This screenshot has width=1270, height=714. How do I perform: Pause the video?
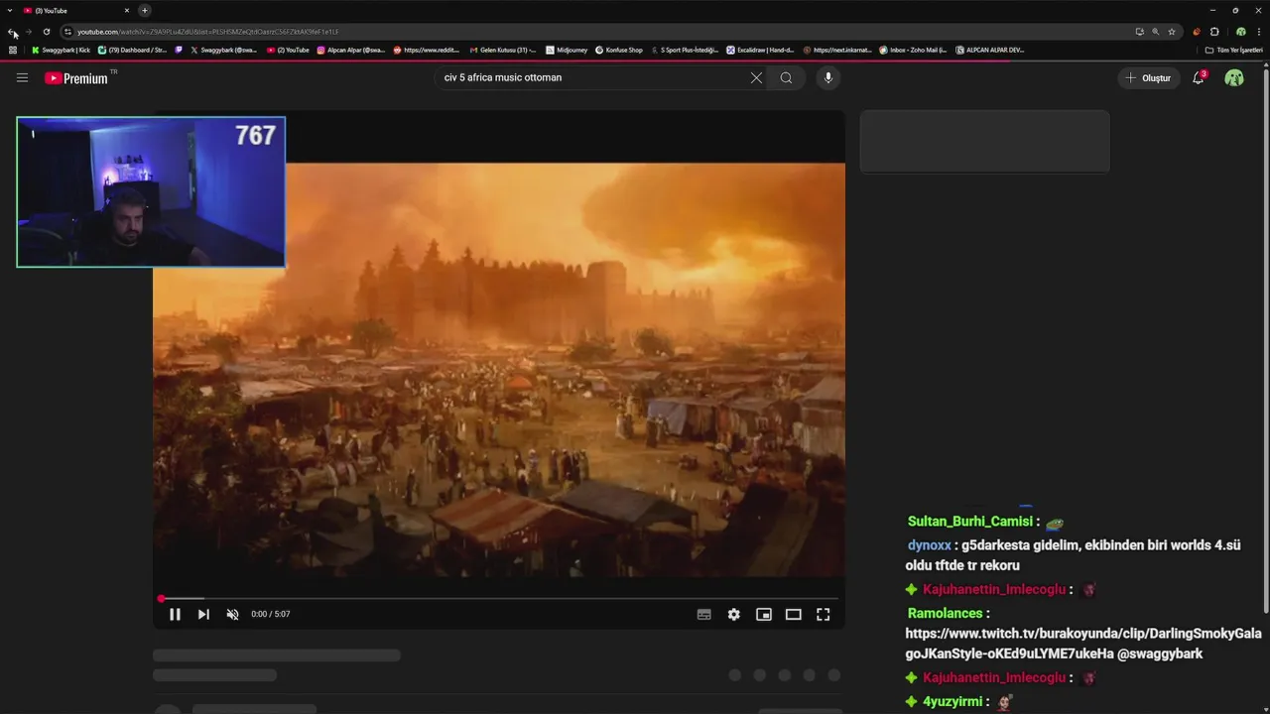tap(175, 614)
